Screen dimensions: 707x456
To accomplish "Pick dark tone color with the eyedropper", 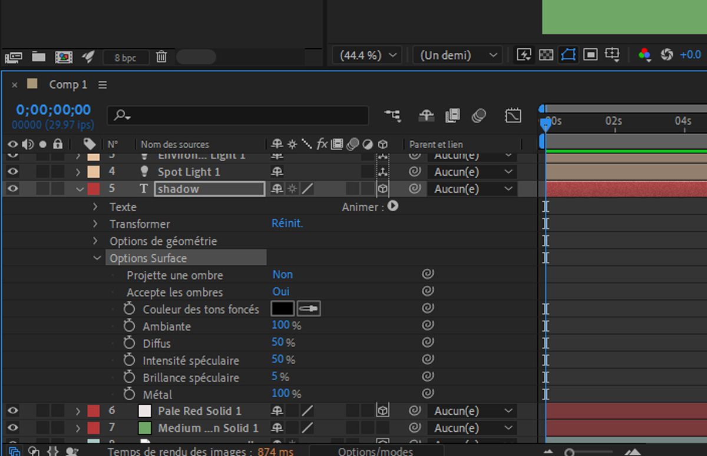I will pyautogui.click(x=309, y=308).
